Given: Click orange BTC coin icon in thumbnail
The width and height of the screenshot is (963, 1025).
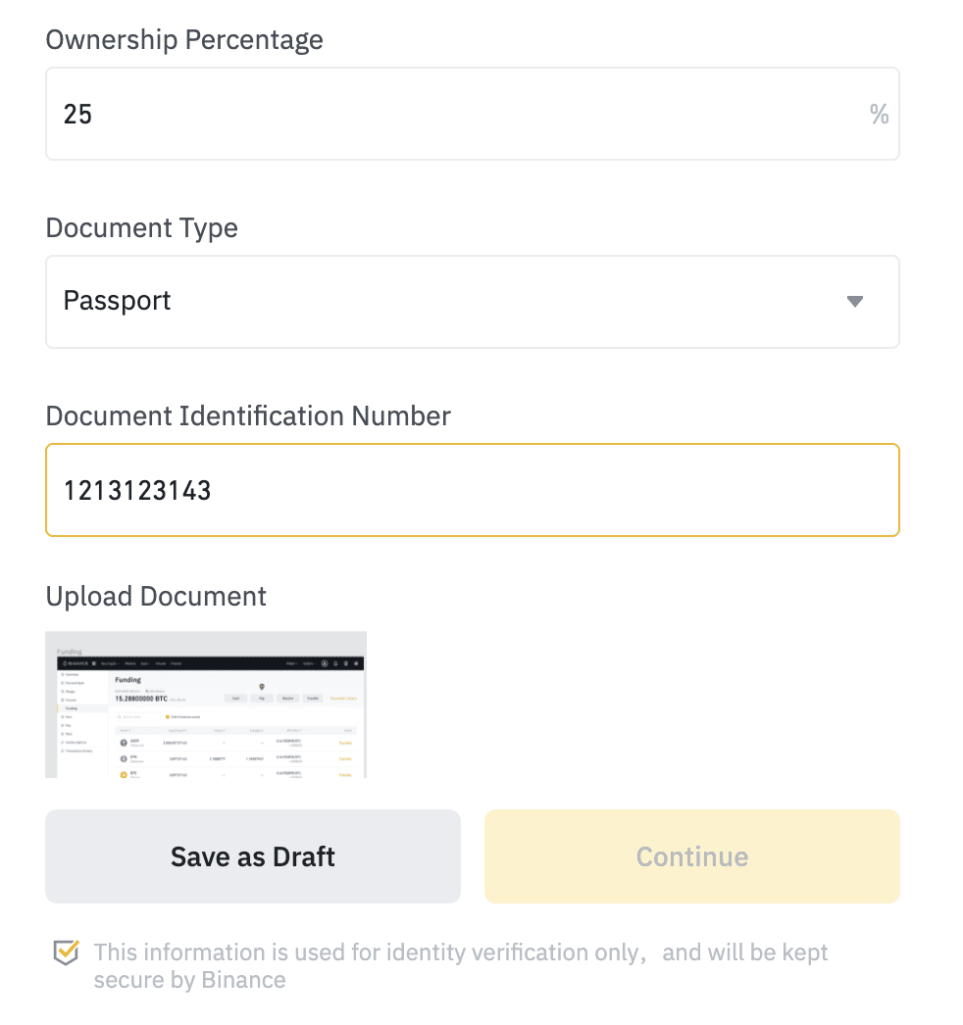Looking at the screenshot, I should point(124,775).
